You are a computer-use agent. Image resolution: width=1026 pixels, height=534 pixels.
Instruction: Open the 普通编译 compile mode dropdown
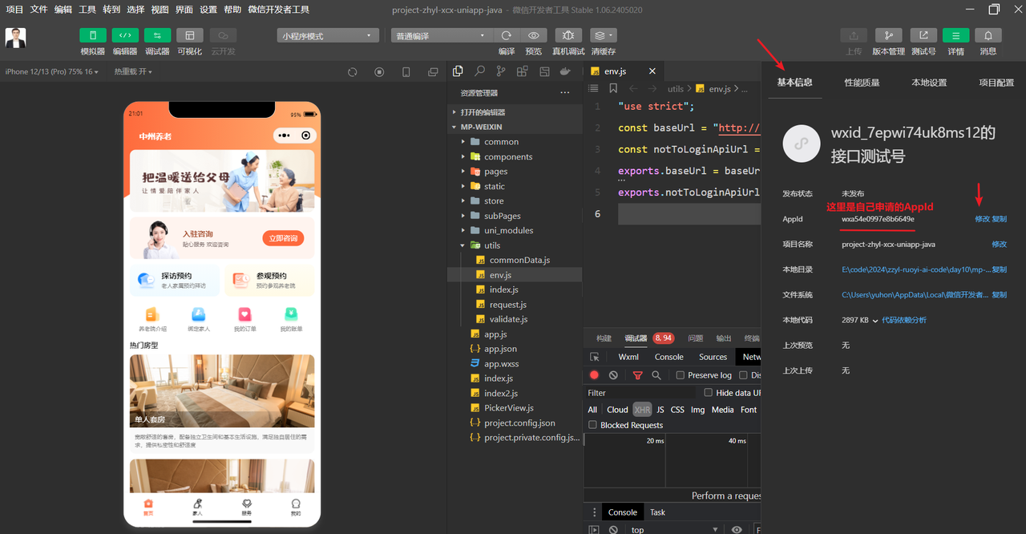click(442, 35)
